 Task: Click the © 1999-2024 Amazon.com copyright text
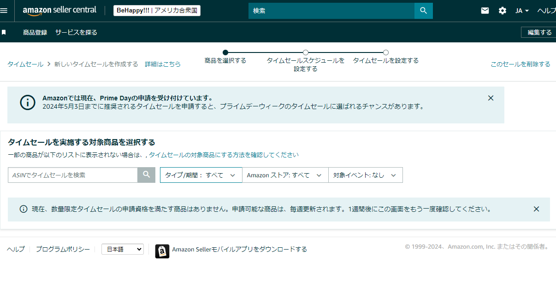pyautogui.click(x=477, y=246)
